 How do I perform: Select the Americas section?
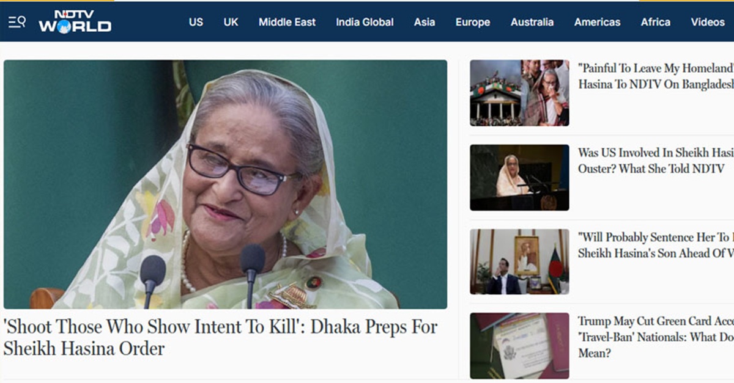597,22
